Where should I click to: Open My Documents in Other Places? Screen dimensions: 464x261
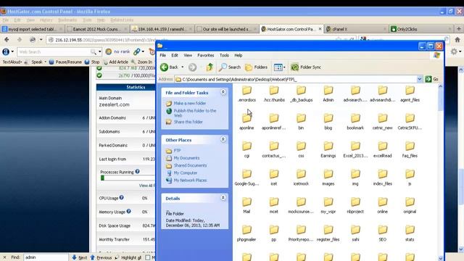coord(186,158)
